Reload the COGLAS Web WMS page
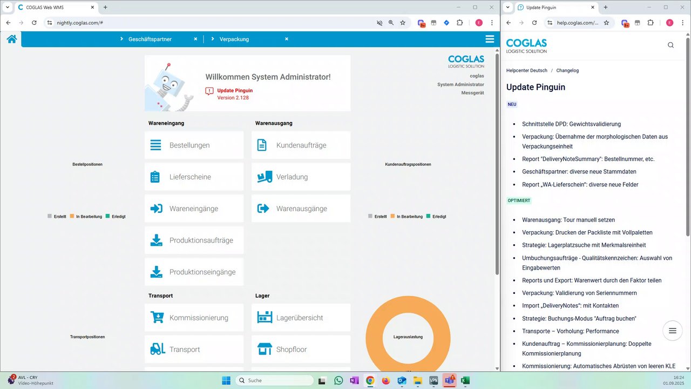 (x=34, y=23)
